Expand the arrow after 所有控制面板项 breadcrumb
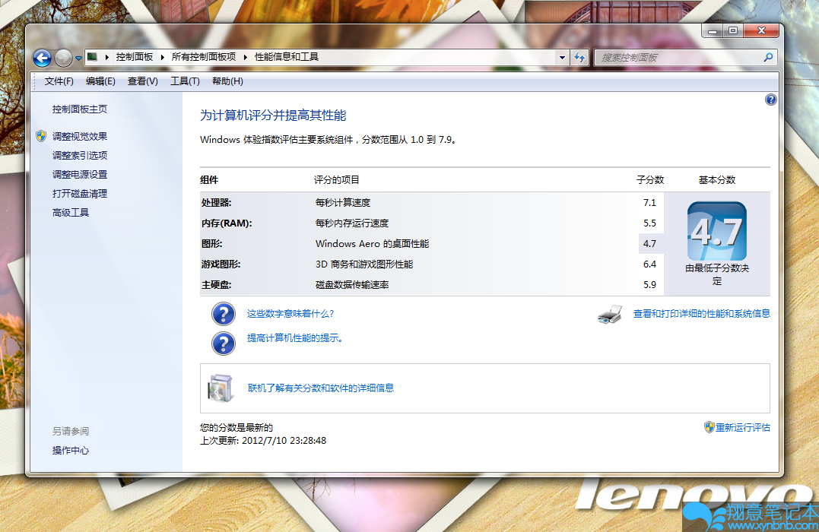Image resolution: width=819 pixels, height=532 pixels. point(246,58)
